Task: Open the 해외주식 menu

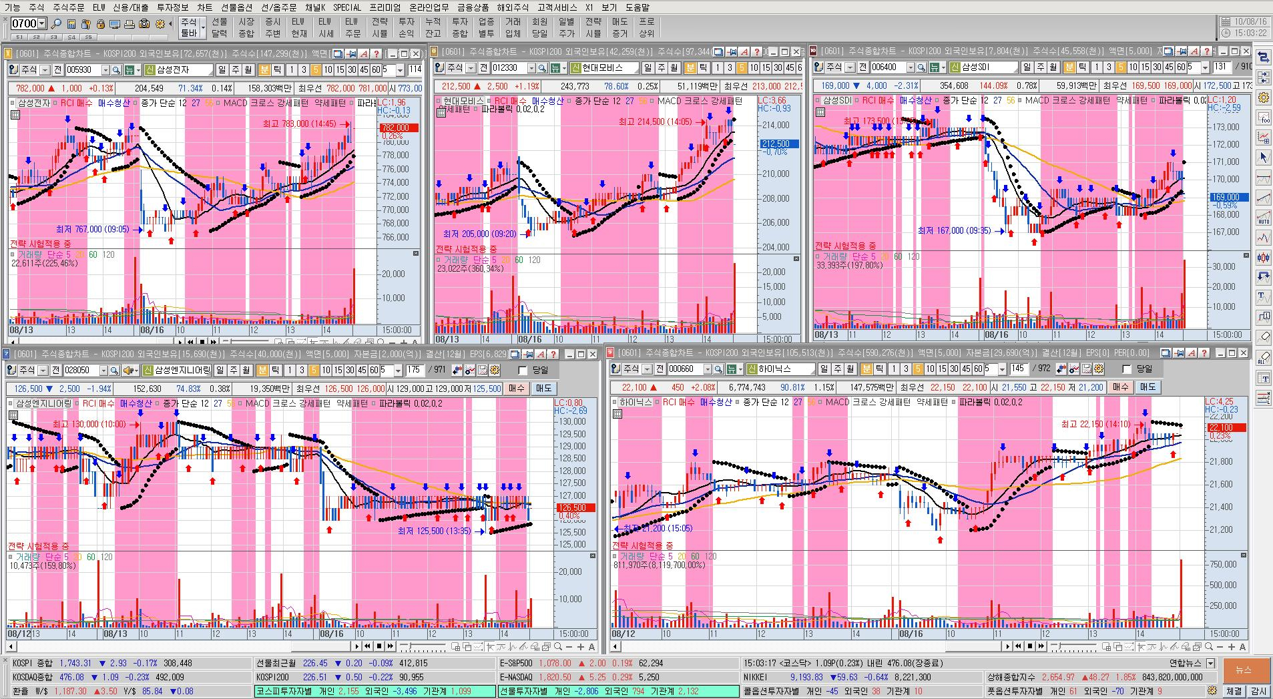Action: point(513,7)
